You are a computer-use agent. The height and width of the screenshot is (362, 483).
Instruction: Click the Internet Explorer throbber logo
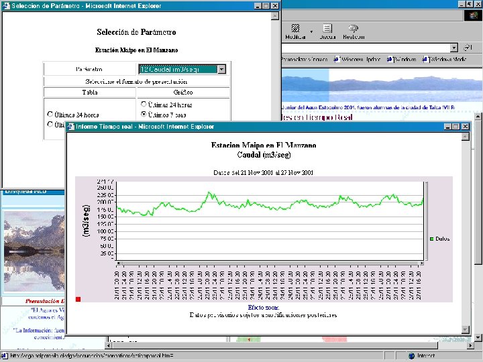(474, 15)
